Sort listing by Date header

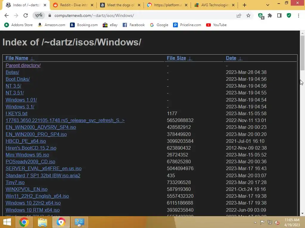(231, 58)
